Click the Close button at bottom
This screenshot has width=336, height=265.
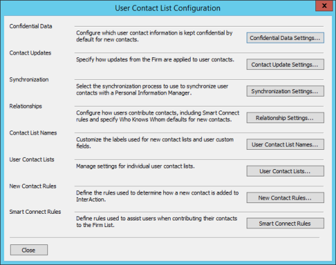[x=29, y=250]
